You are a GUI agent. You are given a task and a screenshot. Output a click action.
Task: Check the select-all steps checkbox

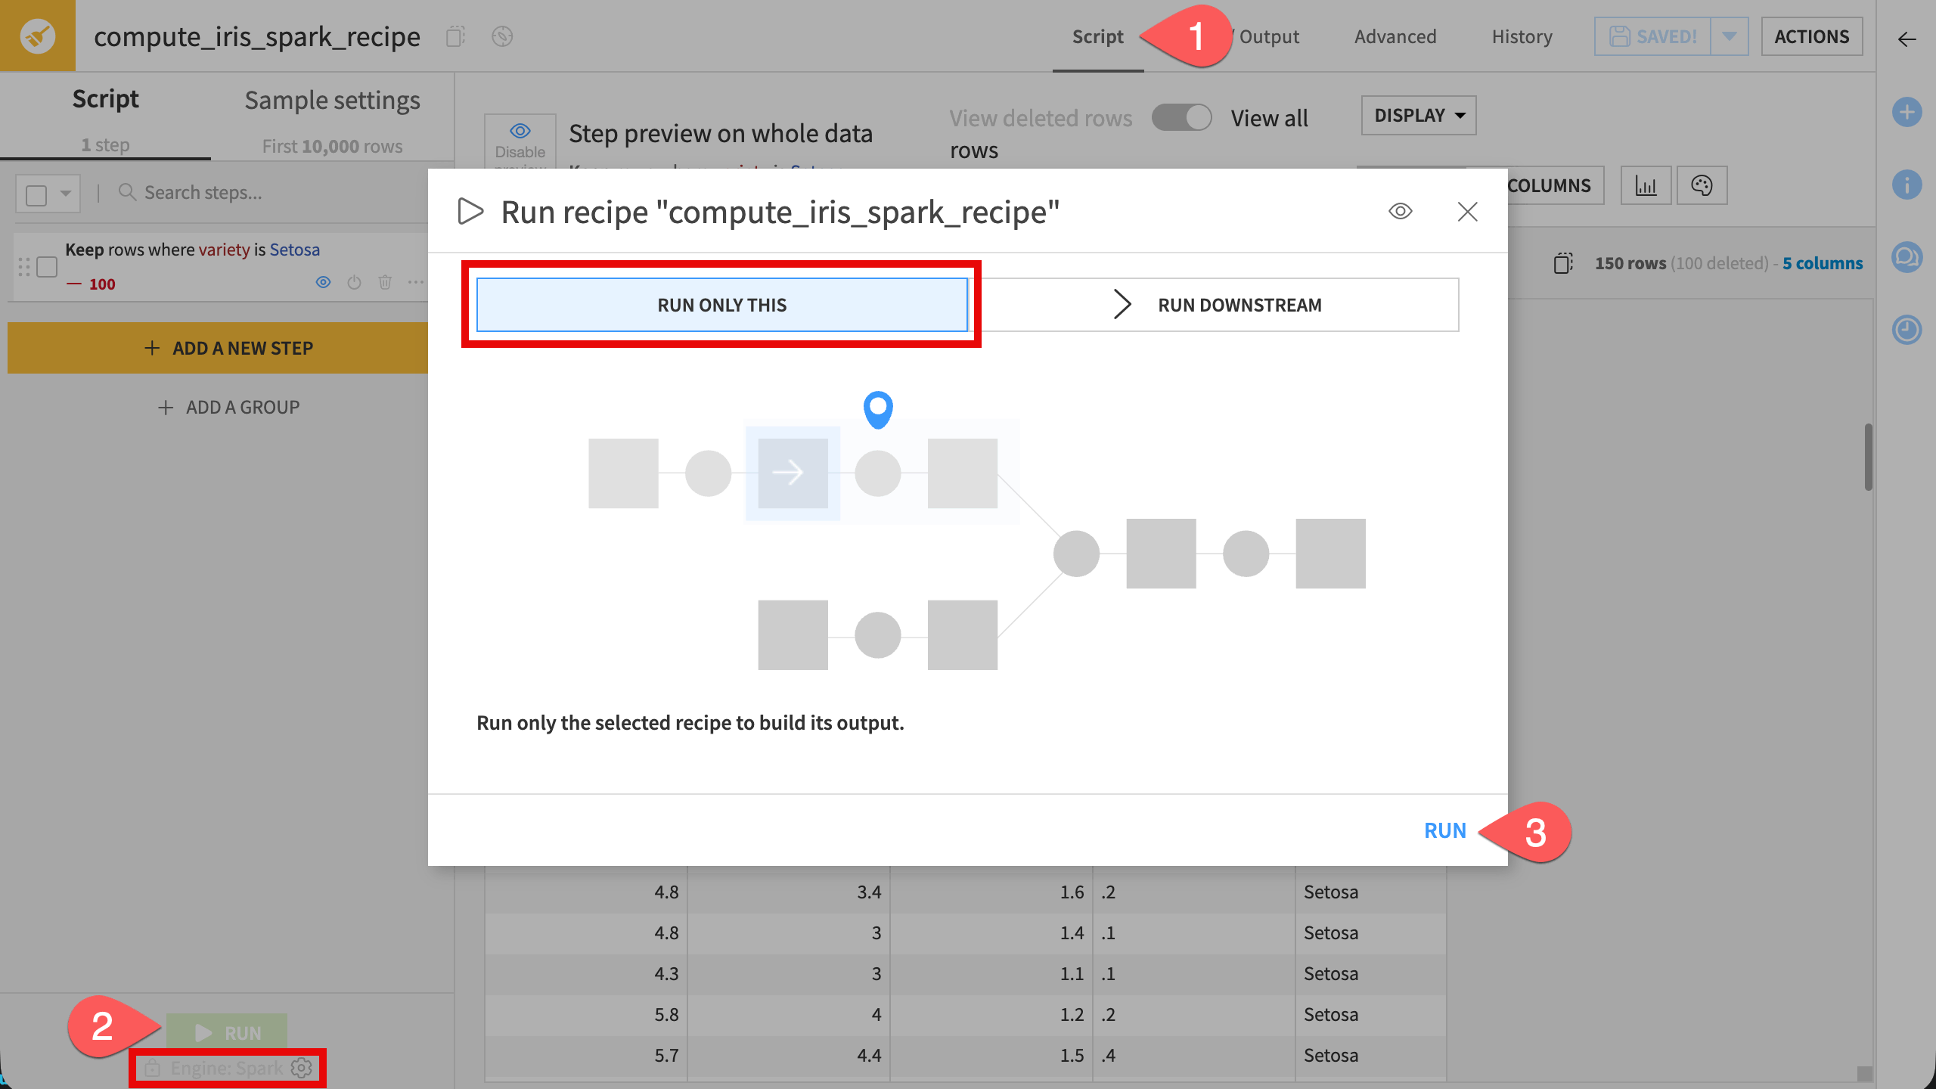point(36,195)
